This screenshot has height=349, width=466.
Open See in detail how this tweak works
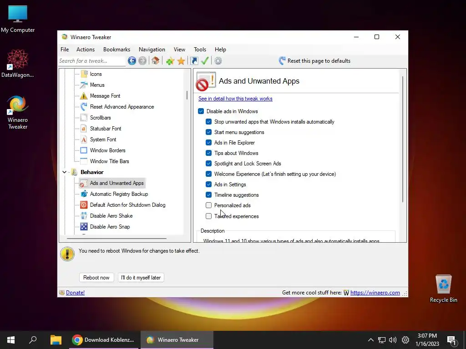pyautogui.click(x=235, y=99)
